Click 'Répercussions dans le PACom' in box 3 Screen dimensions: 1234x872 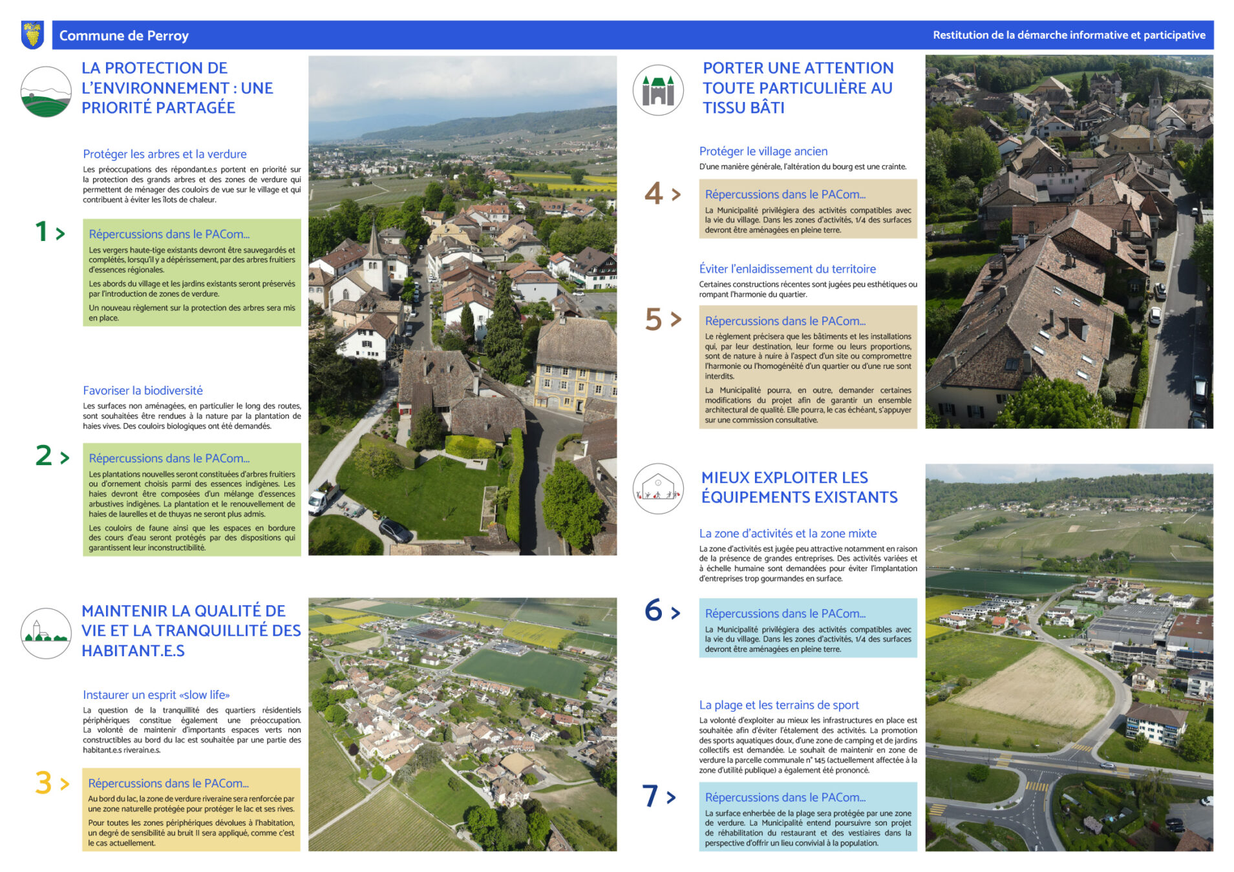pyautogui.click(x=169, y=783)
